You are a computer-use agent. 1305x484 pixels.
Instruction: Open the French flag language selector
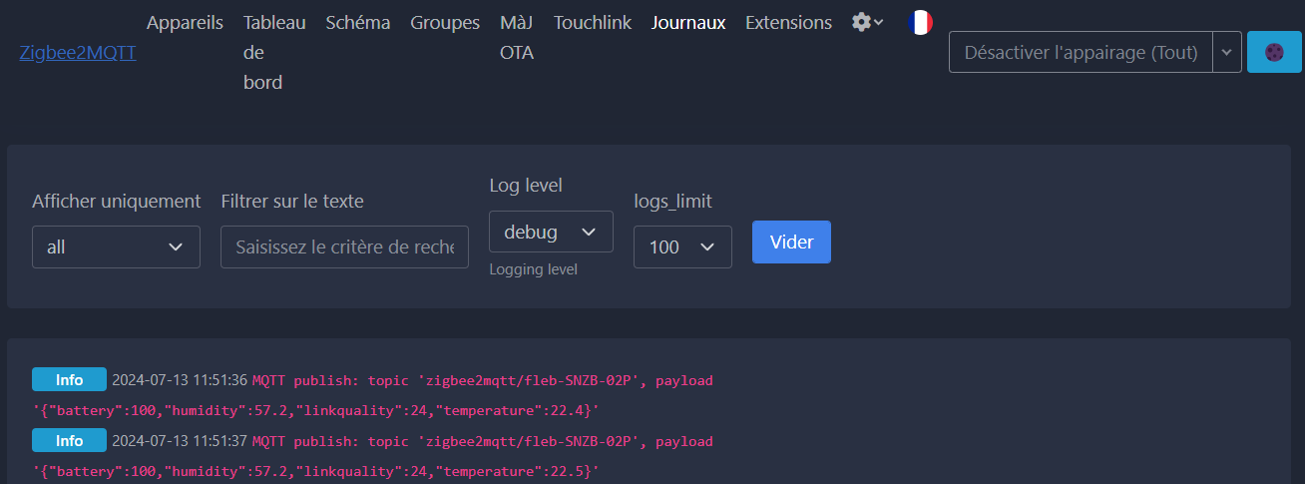920,22
